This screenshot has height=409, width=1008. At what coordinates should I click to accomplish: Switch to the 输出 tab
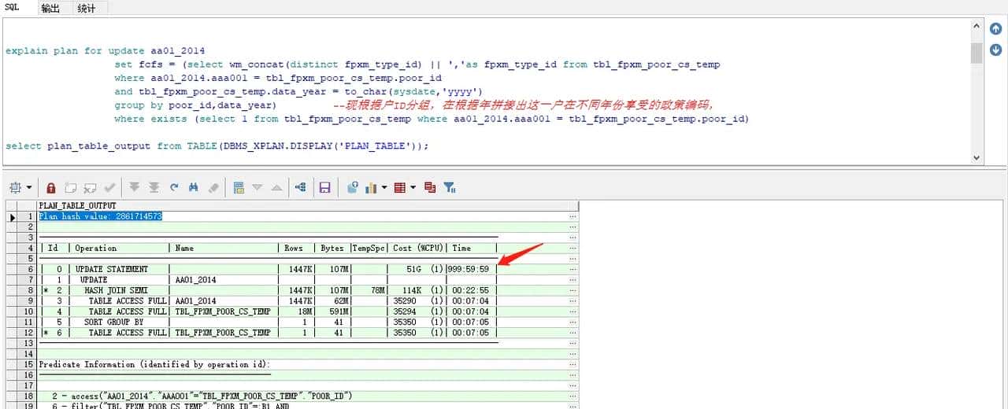tap(50, 8)
